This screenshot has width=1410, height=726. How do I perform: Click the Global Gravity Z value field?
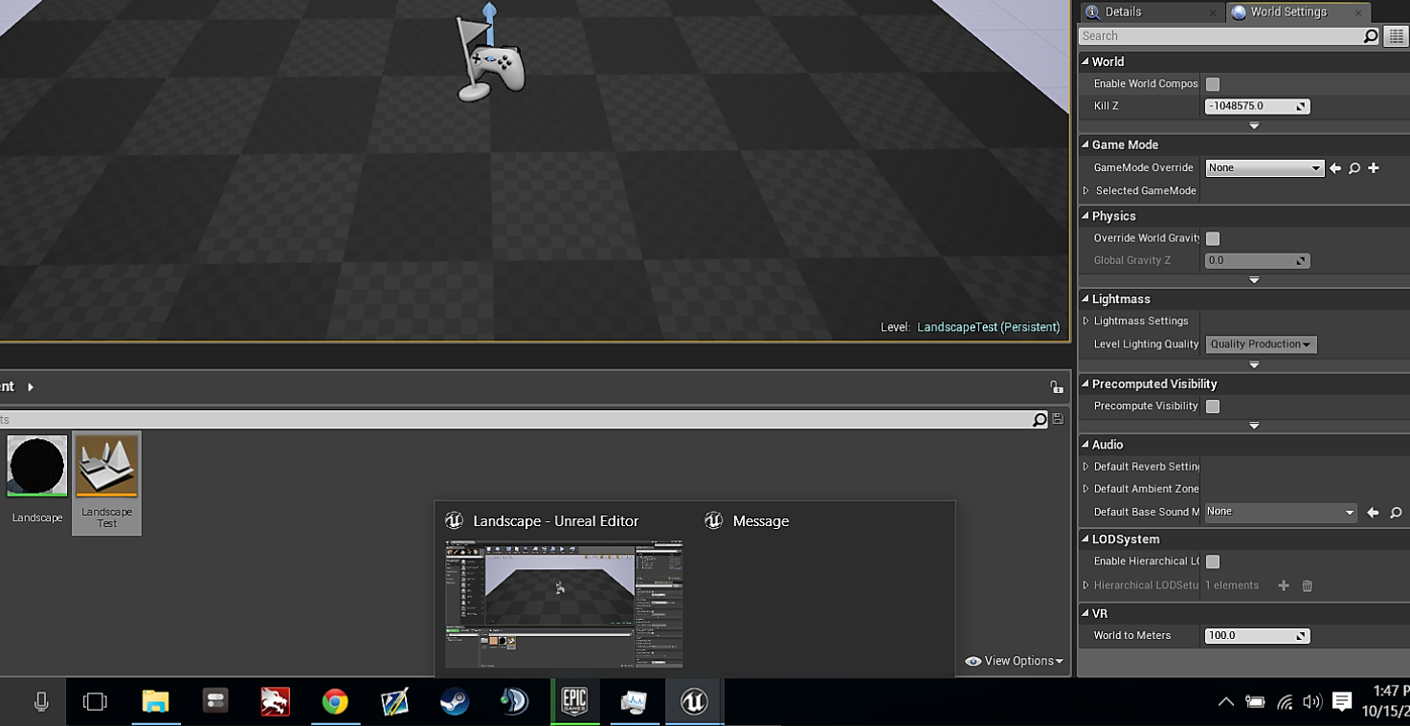click(x=1257, y=261)
